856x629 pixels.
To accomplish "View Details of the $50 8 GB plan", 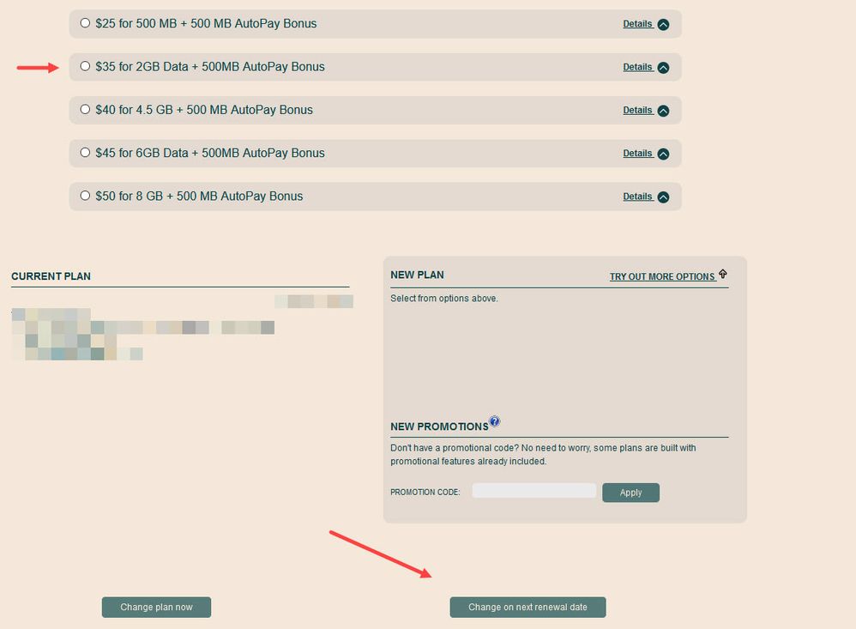I will (637, 197).
